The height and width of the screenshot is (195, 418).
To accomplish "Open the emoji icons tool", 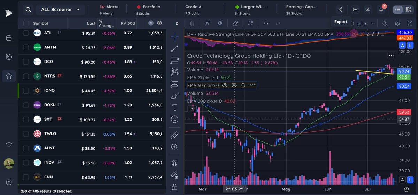I will (175, 119).
